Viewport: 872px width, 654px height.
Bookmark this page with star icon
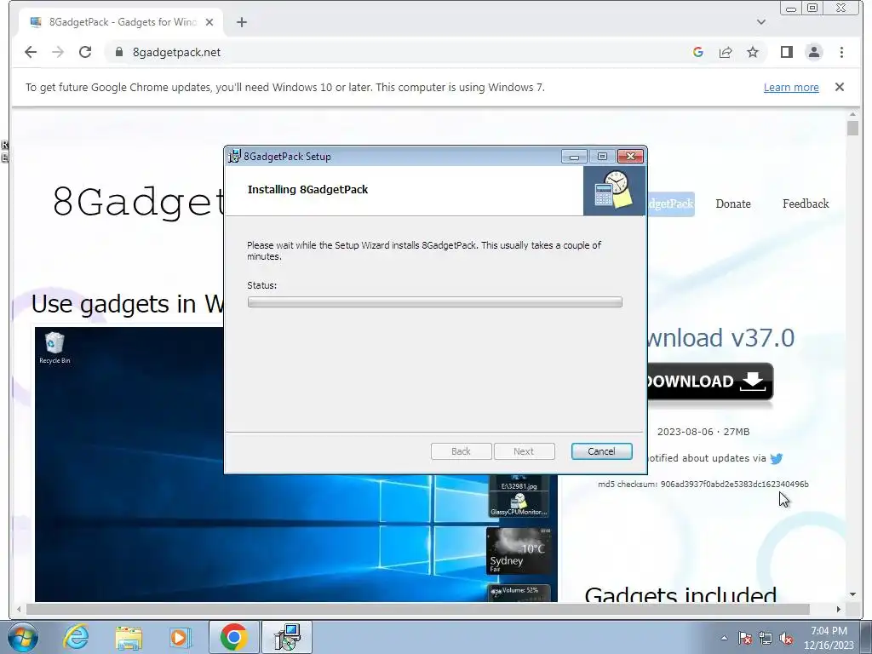coord(753,52)
